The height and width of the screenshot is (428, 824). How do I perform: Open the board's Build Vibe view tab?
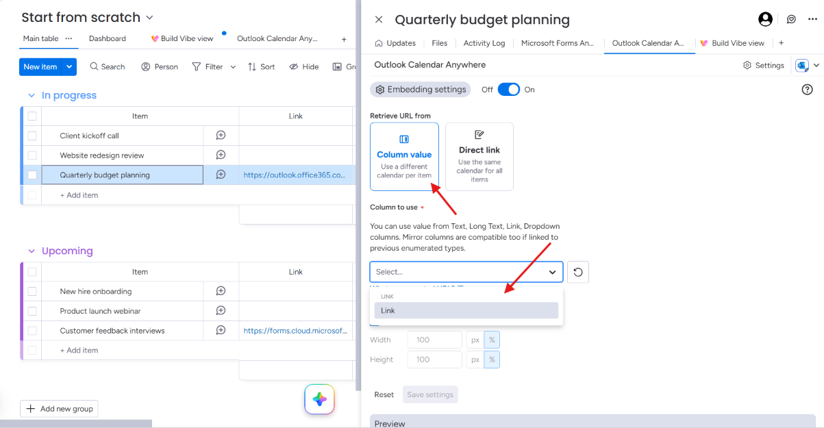[x=182, y=39]
